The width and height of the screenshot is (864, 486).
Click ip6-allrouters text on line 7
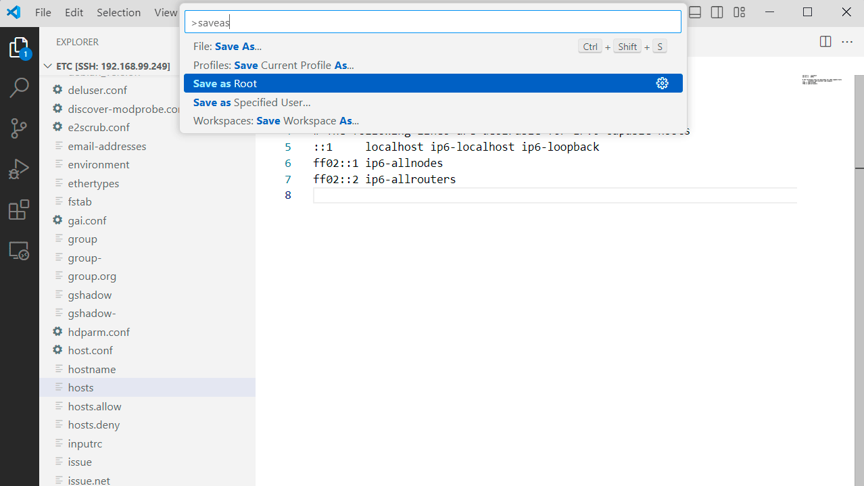point(410,179)
